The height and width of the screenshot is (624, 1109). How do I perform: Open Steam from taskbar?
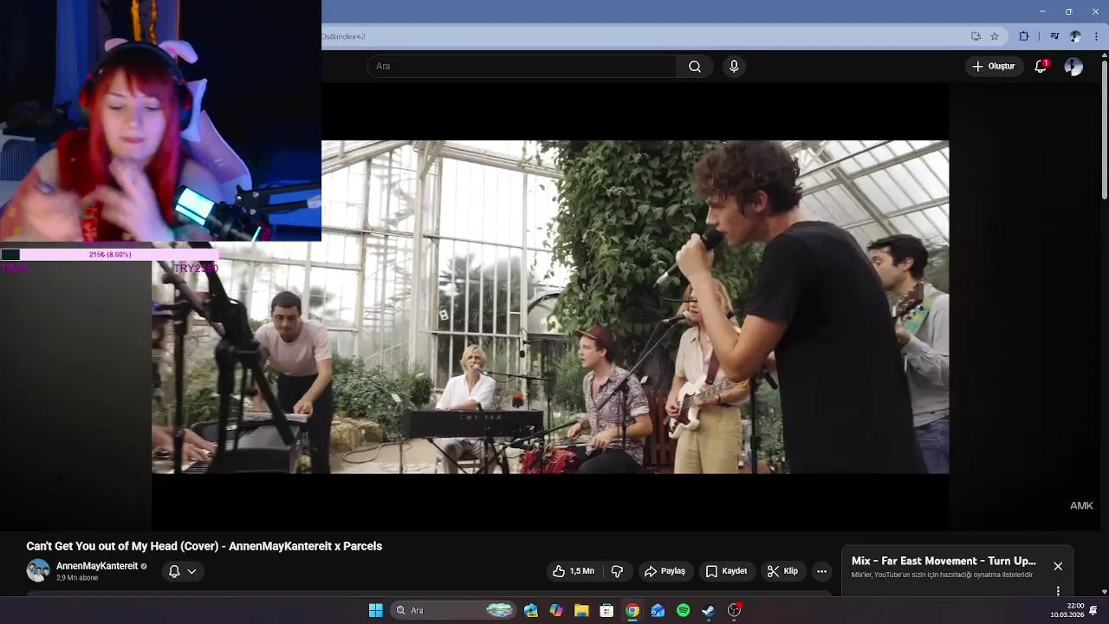point(708,610)
